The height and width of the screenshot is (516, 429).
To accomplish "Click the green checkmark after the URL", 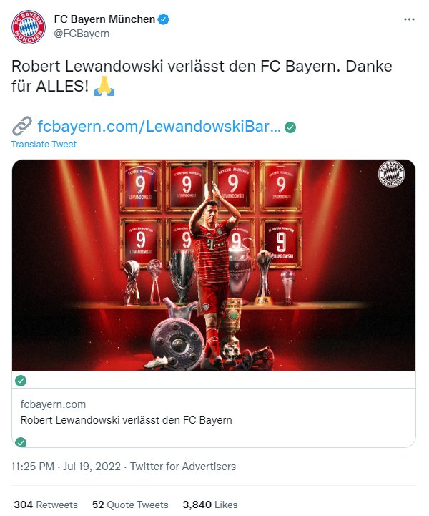I will [290, 127].
